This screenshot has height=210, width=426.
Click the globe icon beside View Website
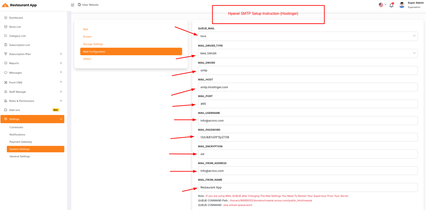point(79,5)
